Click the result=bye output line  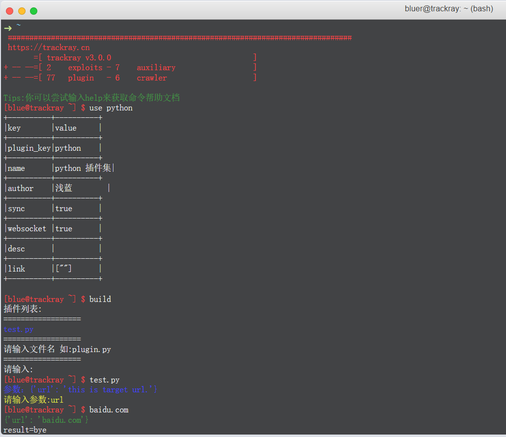pyautogui.click(x=25, y=430)
